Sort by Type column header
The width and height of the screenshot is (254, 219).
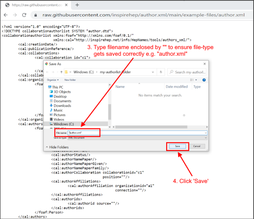point(197,87)
